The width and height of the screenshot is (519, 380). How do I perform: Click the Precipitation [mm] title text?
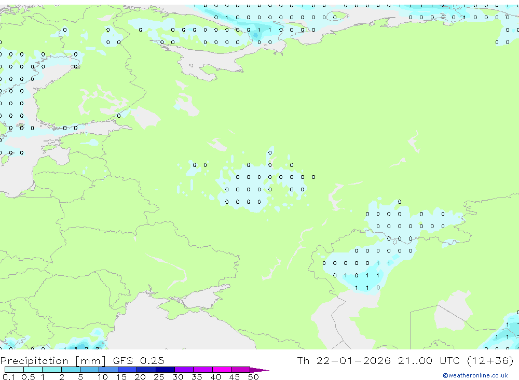[53, 361]
